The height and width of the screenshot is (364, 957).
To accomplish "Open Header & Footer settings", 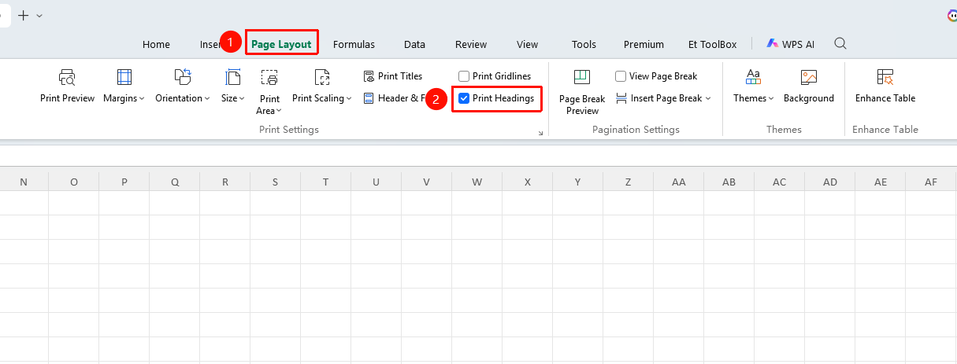I will (x=395, y=98).
